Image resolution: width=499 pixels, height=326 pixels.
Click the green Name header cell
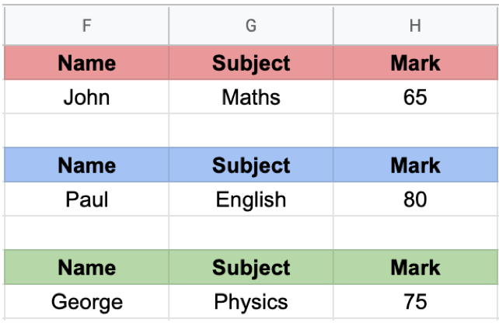86,268
